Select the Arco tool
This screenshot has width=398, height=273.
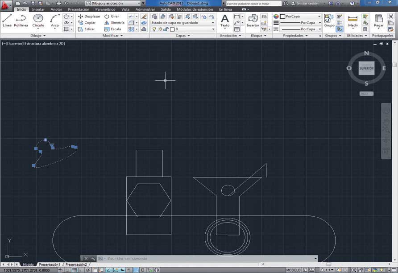pos(54,21)
